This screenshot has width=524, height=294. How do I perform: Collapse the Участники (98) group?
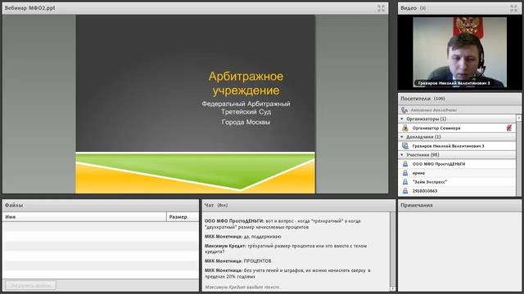click(402, 155)
